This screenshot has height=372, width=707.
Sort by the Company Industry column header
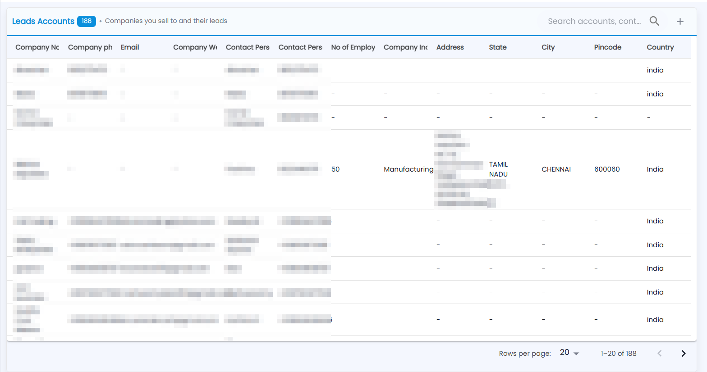pos(406,47)
